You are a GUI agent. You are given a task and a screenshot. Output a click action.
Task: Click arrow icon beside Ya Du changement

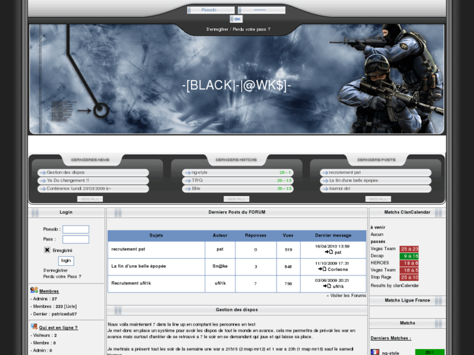pyautogui.click(x=42, y=181)
